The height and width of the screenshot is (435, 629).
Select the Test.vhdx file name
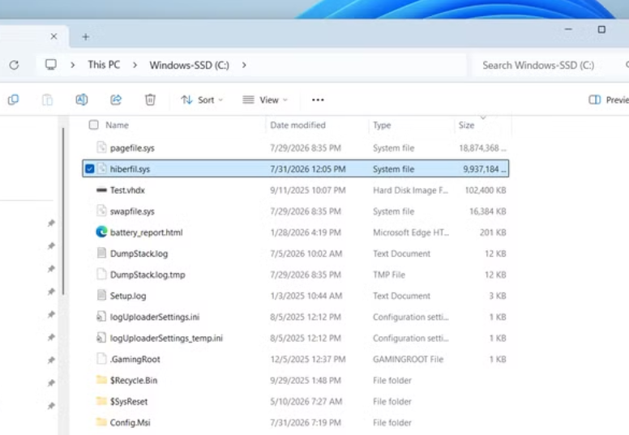(127, 190)
